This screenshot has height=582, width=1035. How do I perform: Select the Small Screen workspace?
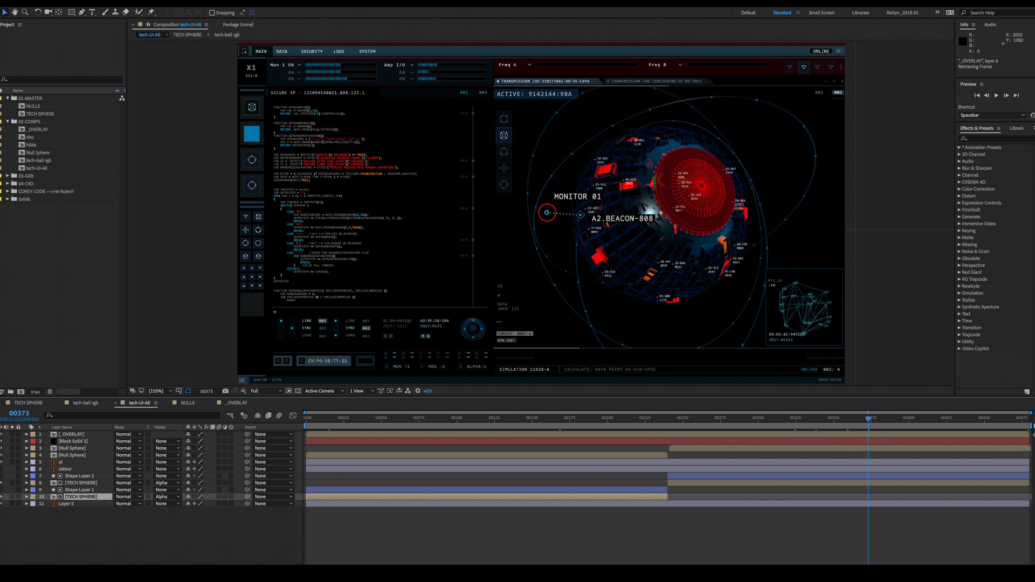click(x=821, y=12)
